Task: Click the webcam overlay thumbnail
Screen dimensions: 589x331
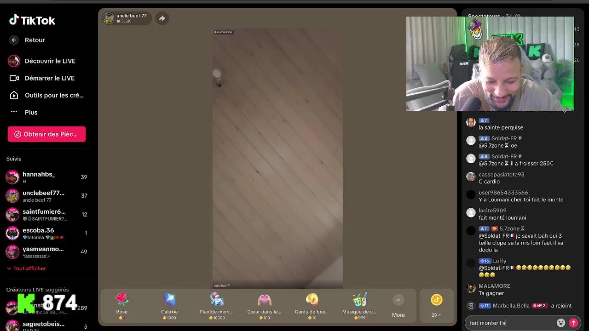Action: 490,64
